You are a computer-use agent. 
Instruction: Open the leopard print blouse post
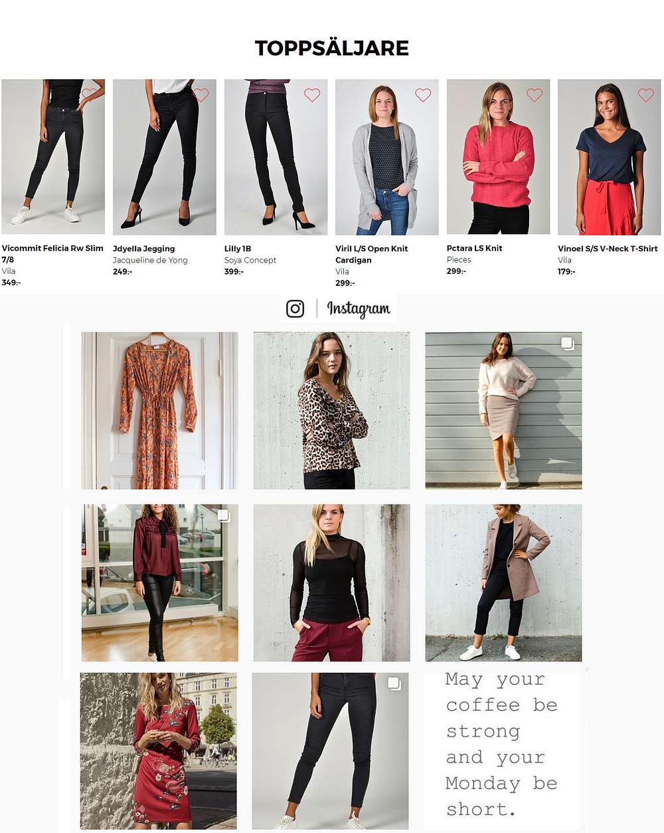(x=331, y=411)
